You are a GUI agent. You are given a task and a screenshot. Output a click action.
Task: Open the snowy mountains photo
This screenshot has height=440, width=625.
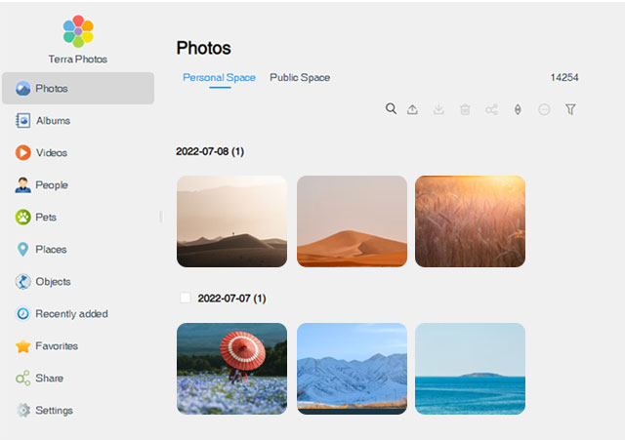pos(352,369)
